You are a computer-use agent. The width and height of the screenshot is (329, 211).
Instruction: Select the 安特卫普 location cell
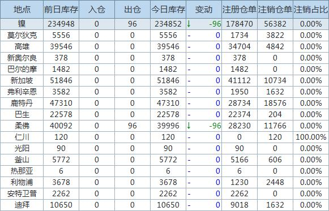[22, 193]
